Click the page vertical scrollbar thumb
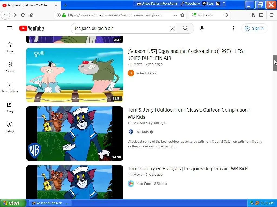Image resolution: width=277 pixels, height=207 pixels. (x=275, y=63)
